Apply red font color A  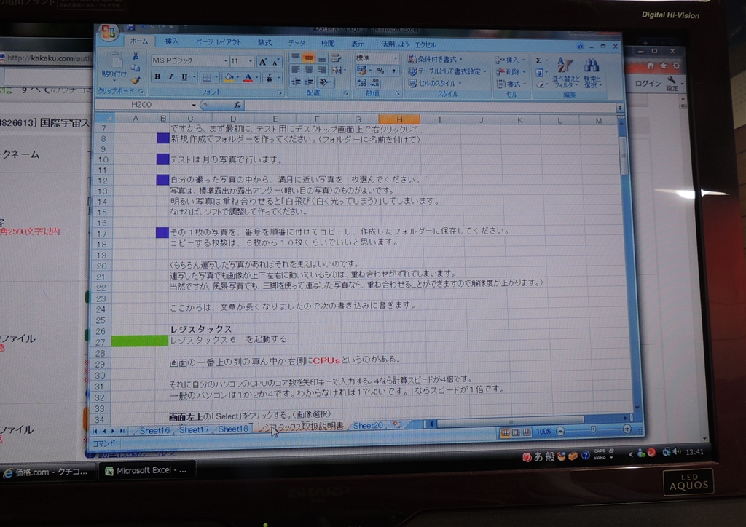point(248,77)
